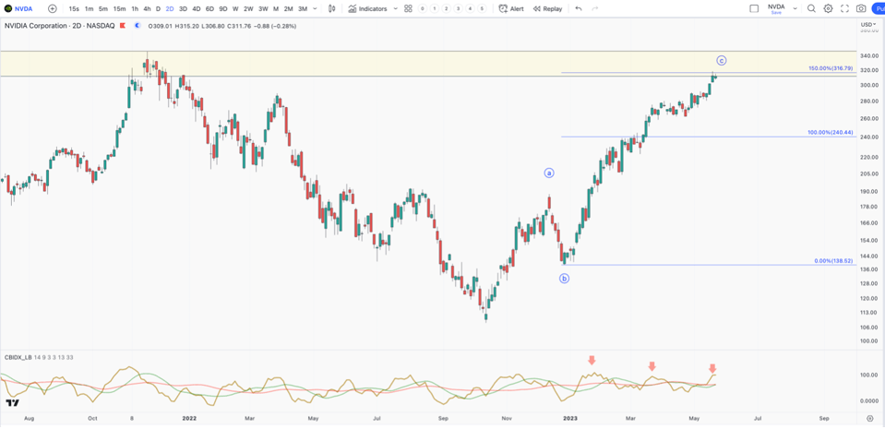Select the active 2D timeframe
This screenshot has width=885, height=429.
[170, 9]
